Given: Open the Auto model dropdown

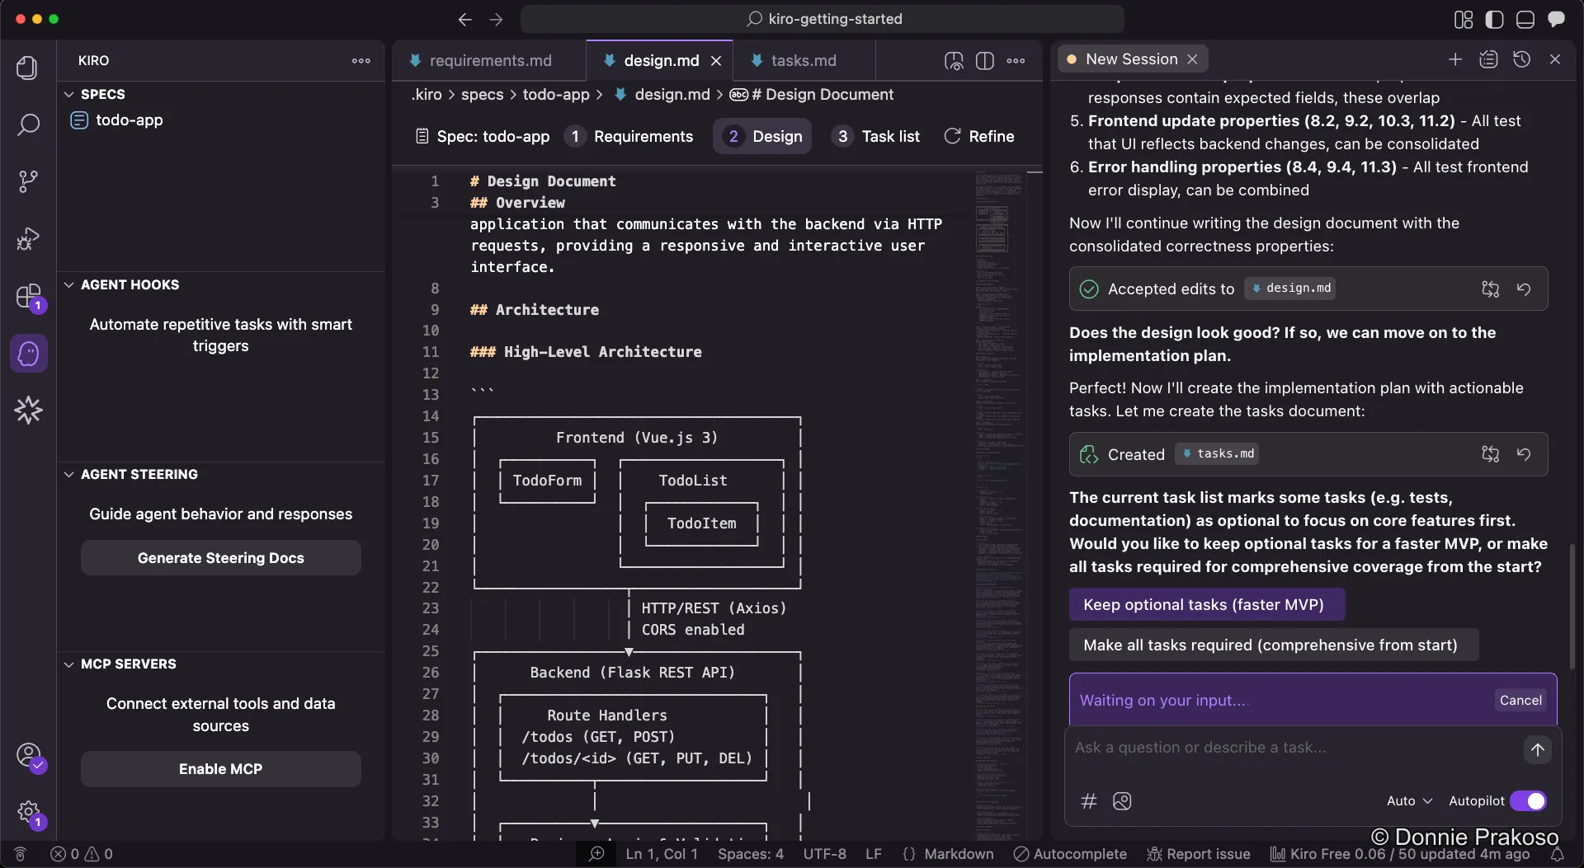Looking at the screenshot, I should click(1408, 800).
